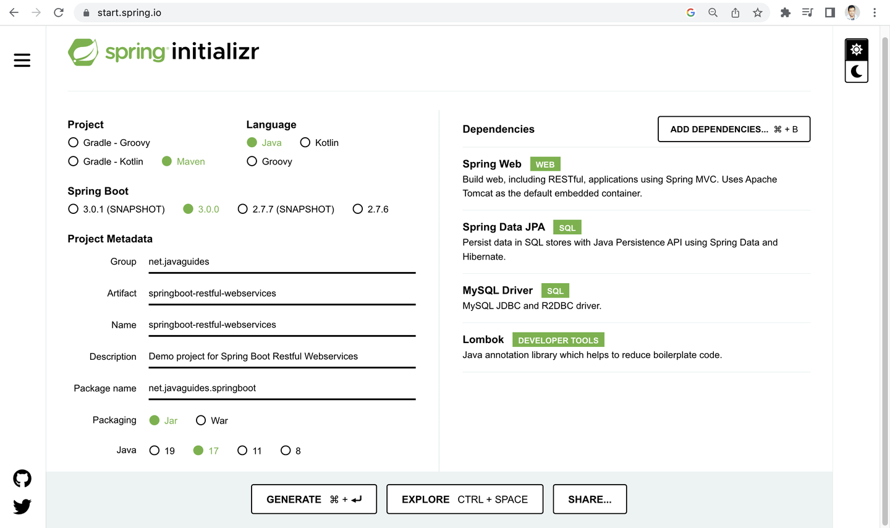Click the browser extensions puzzle icon

(x=785, y=12)
